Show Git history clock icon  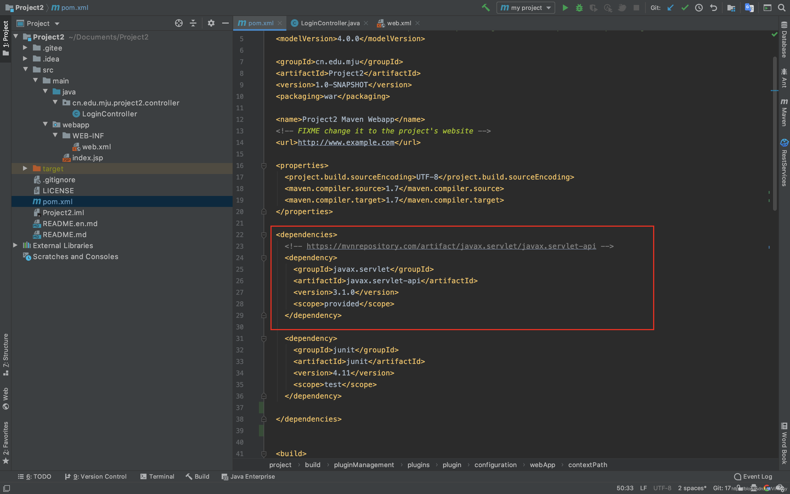click(x=699, y=7)
